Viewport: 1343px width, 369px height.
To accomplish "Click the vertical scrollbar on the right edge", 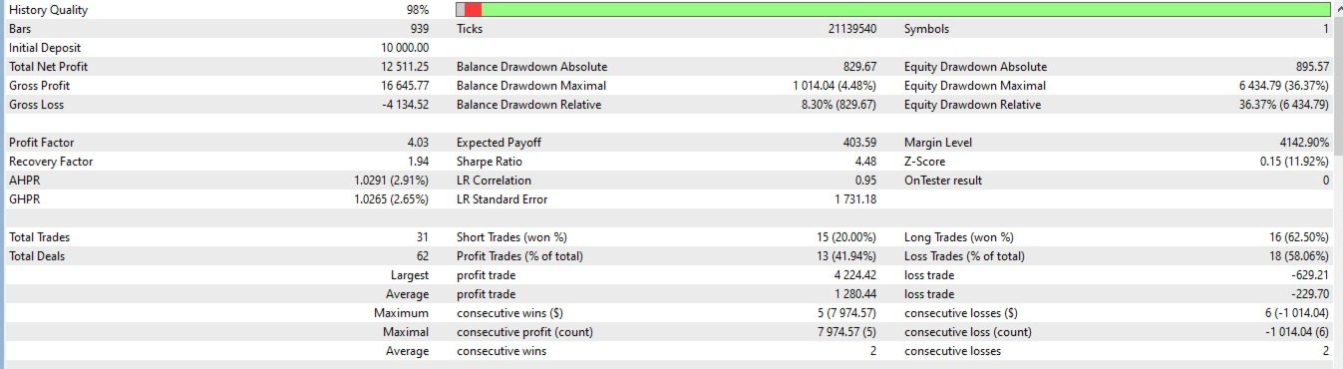I will point(1338,184).
